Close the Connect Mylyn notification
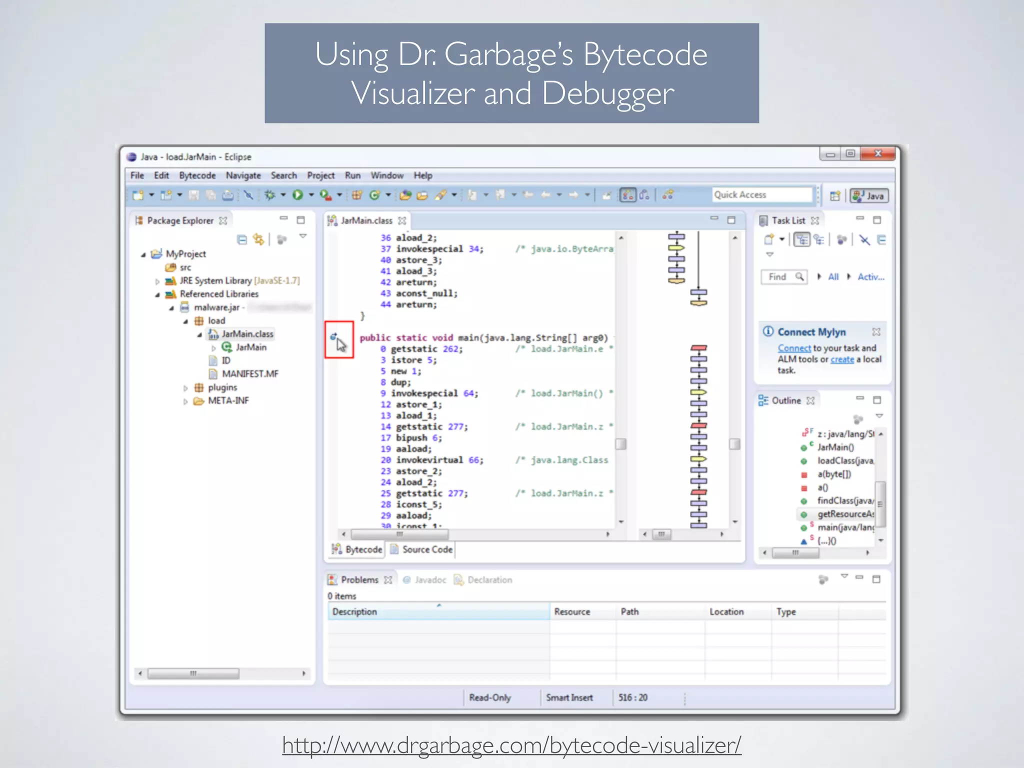 click(x=876, y=331)
